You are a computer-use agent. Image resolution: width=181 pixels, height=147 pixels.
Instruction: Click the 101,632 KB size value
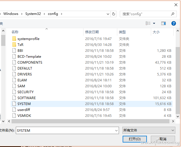click(x=162, y=98)
